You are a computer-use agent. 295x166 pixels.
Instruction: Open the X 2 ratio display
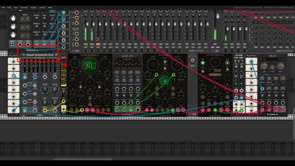[x=25, y=19]
